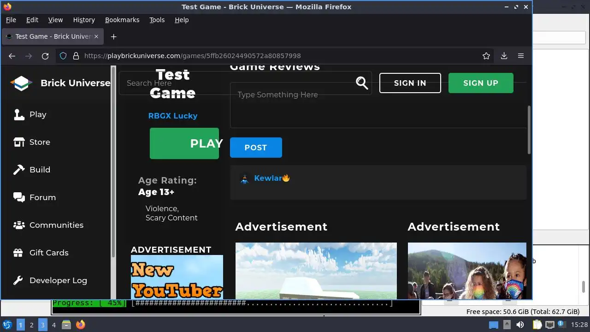This screenshot has width=590, height=332.
Task: Open the Firefox downloads panel
Action: pyautogui.click(x=504, y=56)
